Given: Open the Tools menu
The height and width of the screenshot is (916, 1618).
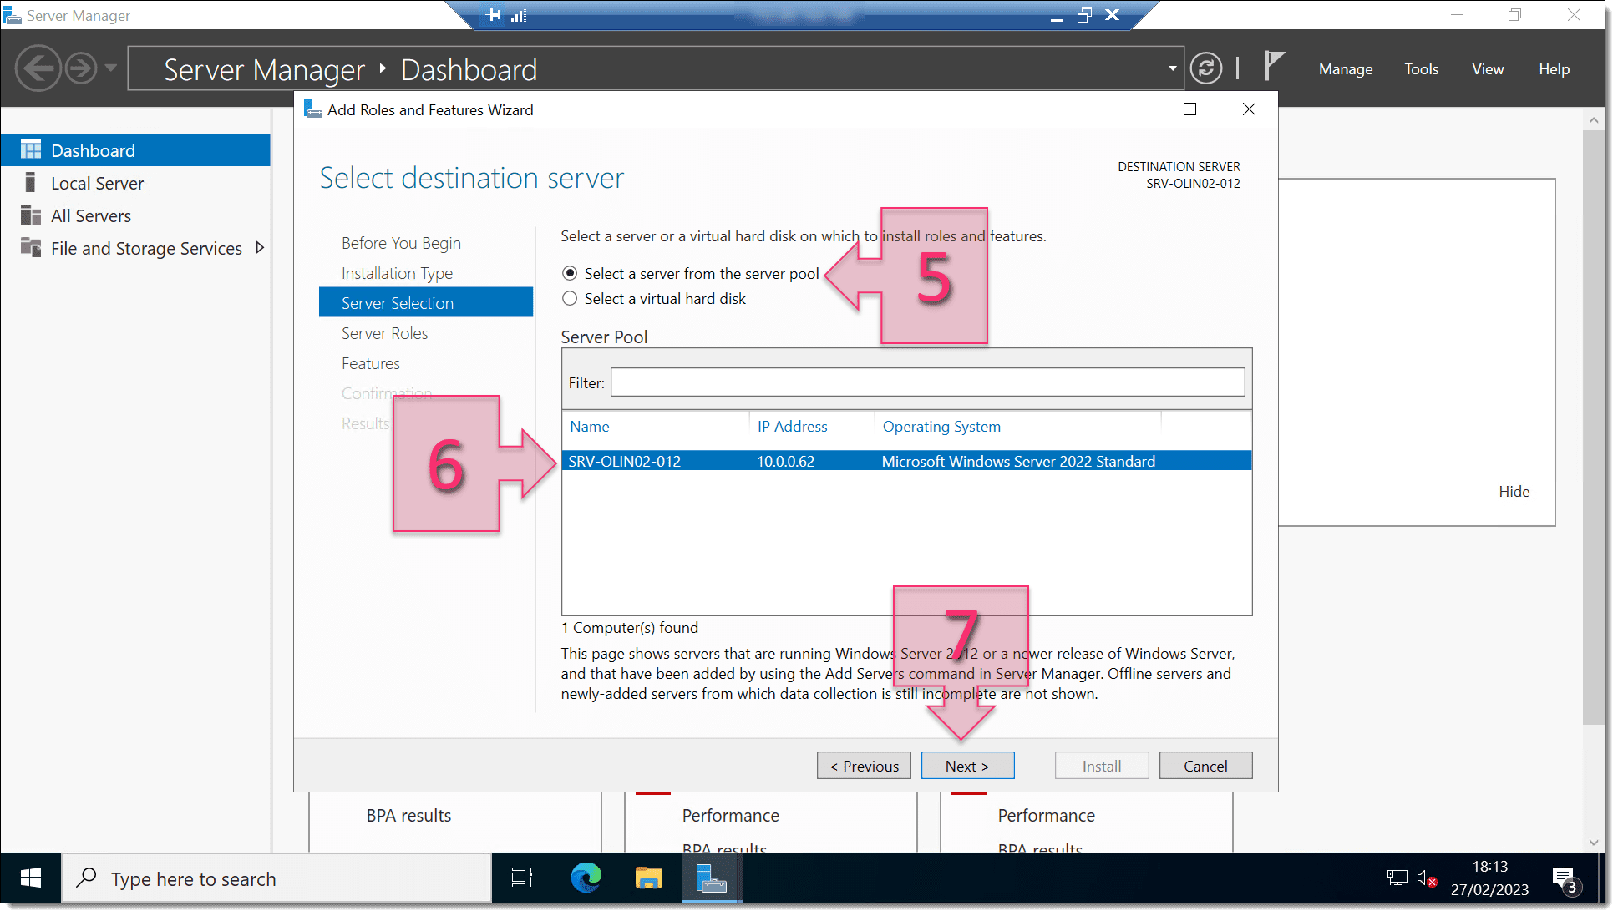Looking at the screenshot, I should 1421,69.
